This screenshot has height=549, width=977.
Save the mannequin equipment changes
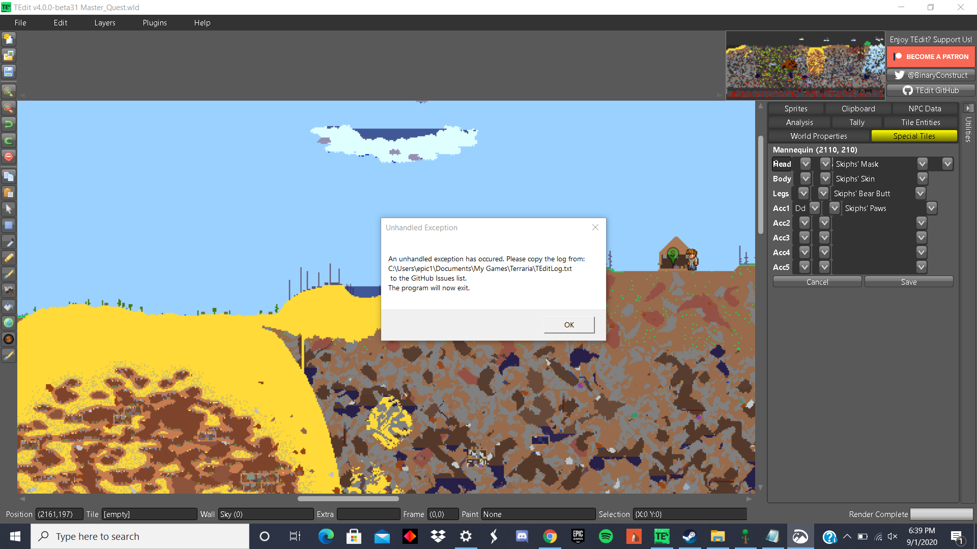(x=909, y=282)
